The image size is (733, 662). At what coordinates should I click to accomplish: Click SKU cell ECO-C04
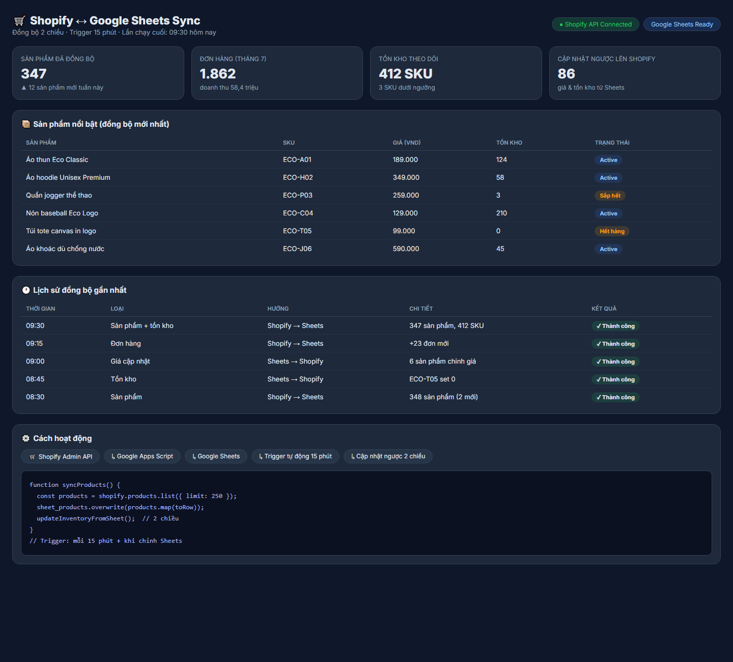[298, 213]
